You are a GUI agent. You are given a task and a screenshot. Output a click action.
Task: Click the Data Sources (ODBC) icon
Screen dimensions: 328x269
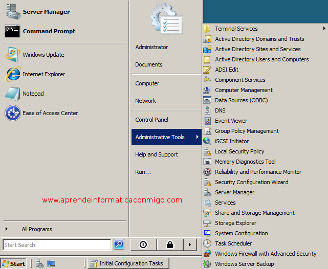pos(207,100)
